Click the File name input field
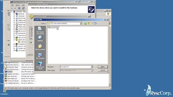This screenshot has width=173, height=97. click(x=75, y=67)
